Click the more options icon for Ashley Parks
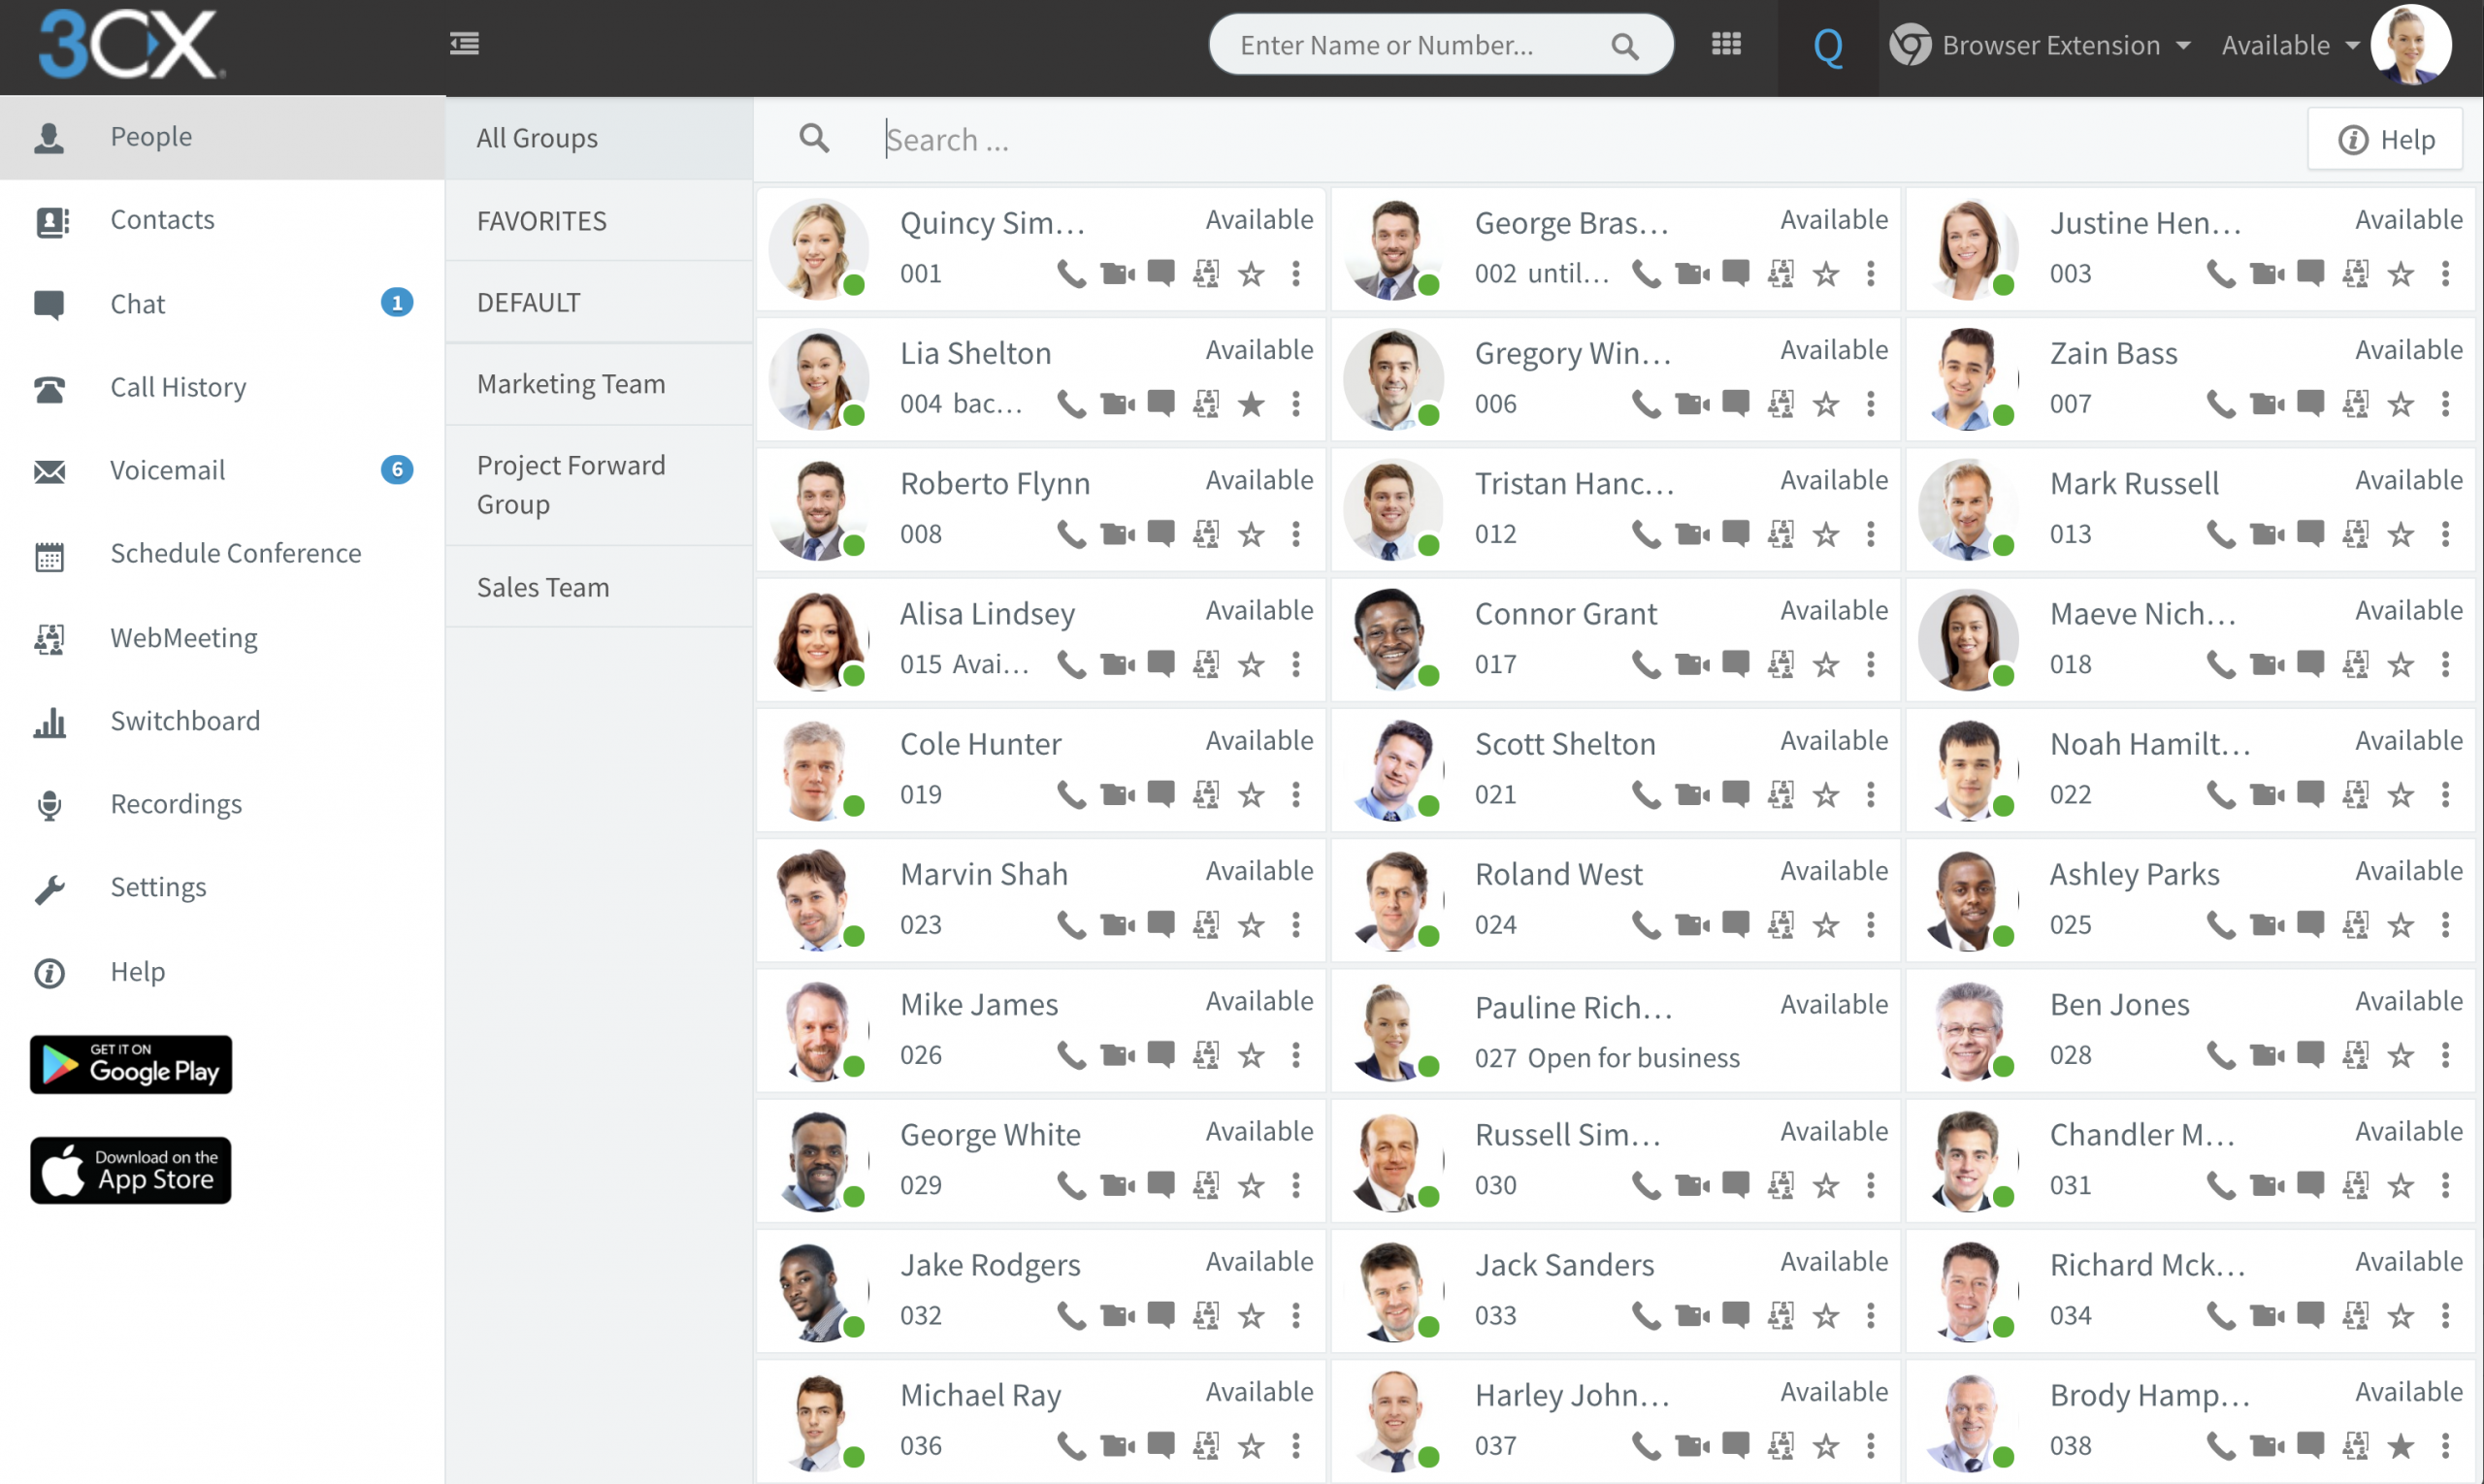Image resolution: width=2484 pixels, height=1484 pixels. [2443, 924]
